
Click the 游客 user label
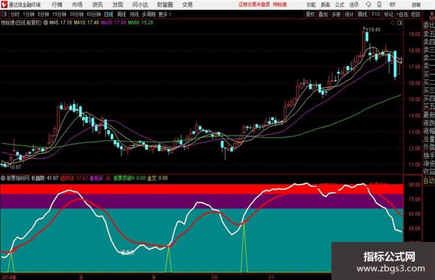(416, 5)
